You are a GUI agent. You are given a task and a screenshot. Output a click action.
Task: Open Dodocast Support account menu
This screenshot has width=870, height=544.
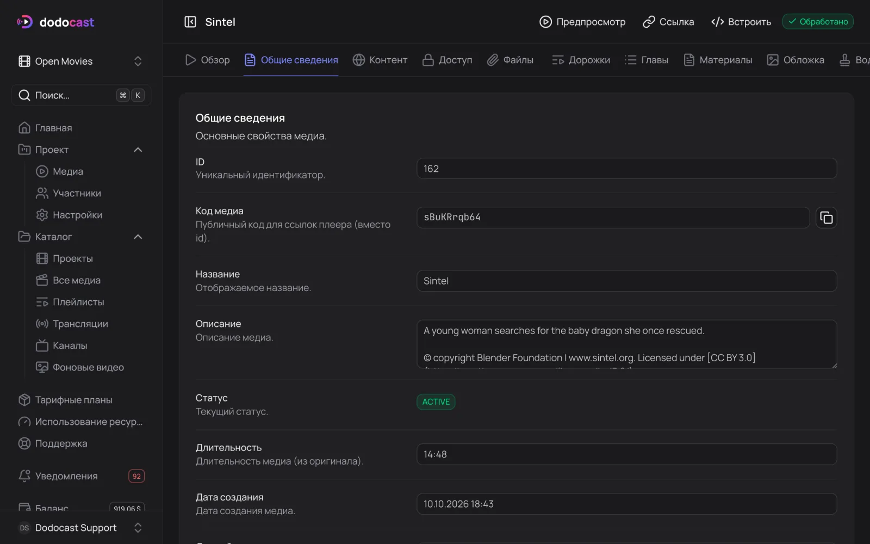[x=81, y=528]
